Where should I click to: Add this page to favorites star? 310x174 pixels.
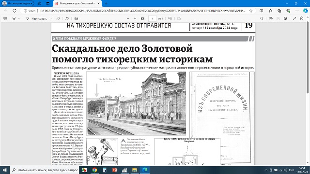[x=251, y=11]
